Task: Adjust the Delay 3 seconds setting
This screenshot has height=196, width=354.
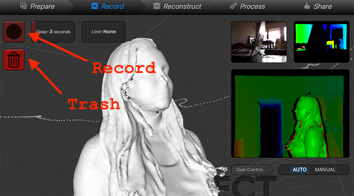Action: pos(53,31)
